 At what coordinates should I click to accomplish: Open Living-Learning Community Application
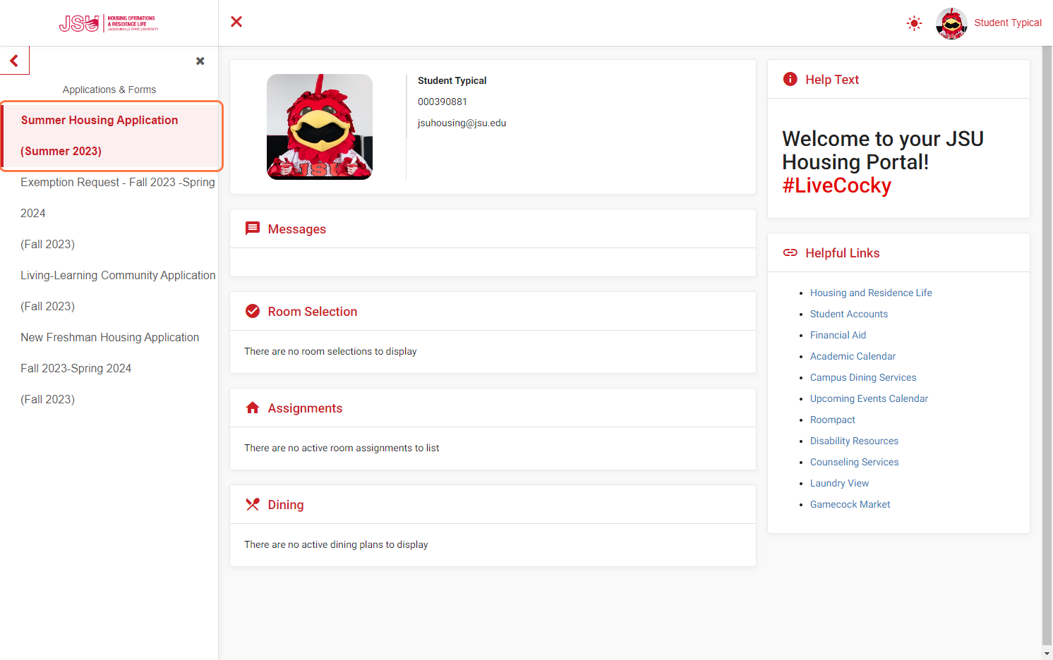(x=118, y=291)
